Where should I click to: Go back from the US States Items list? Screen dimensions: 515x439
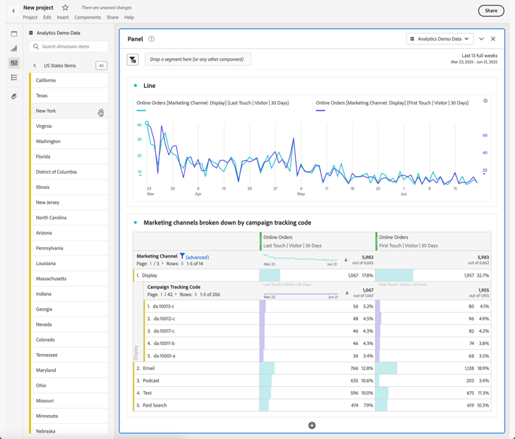35,66
